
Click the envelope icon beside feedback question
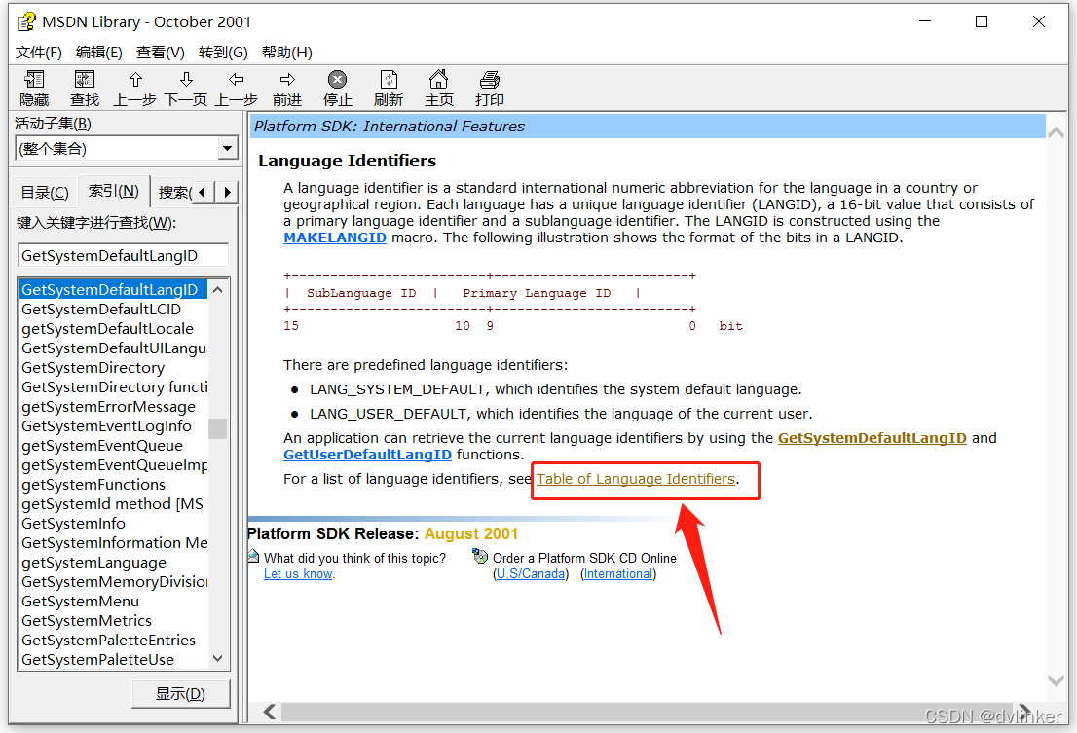(253, 557)
